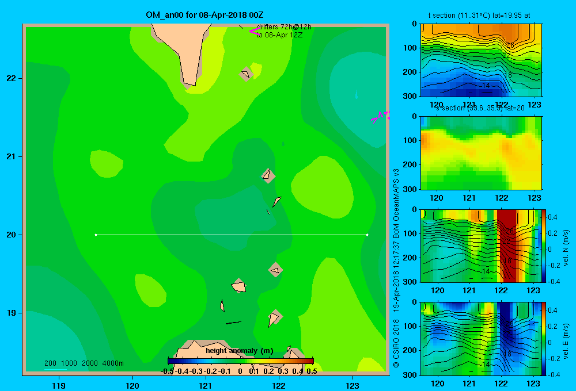Image resolution: width=576 pixels, height=391 pixels.
Task: Click the right endpoint of the white section line
Action: (367, 235)
